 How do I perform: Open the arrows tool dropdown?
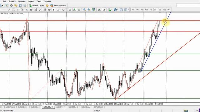[65, 10]
